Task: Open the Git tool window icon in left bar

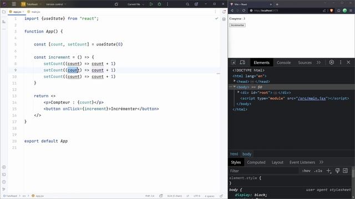Action: (4, 189)
